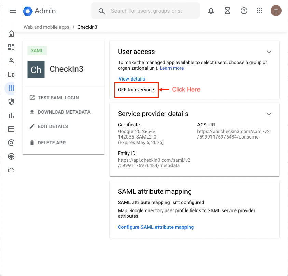Click the SAML badge label
Viewport: 288px width, 276px height.
click(x=37, y=50)
